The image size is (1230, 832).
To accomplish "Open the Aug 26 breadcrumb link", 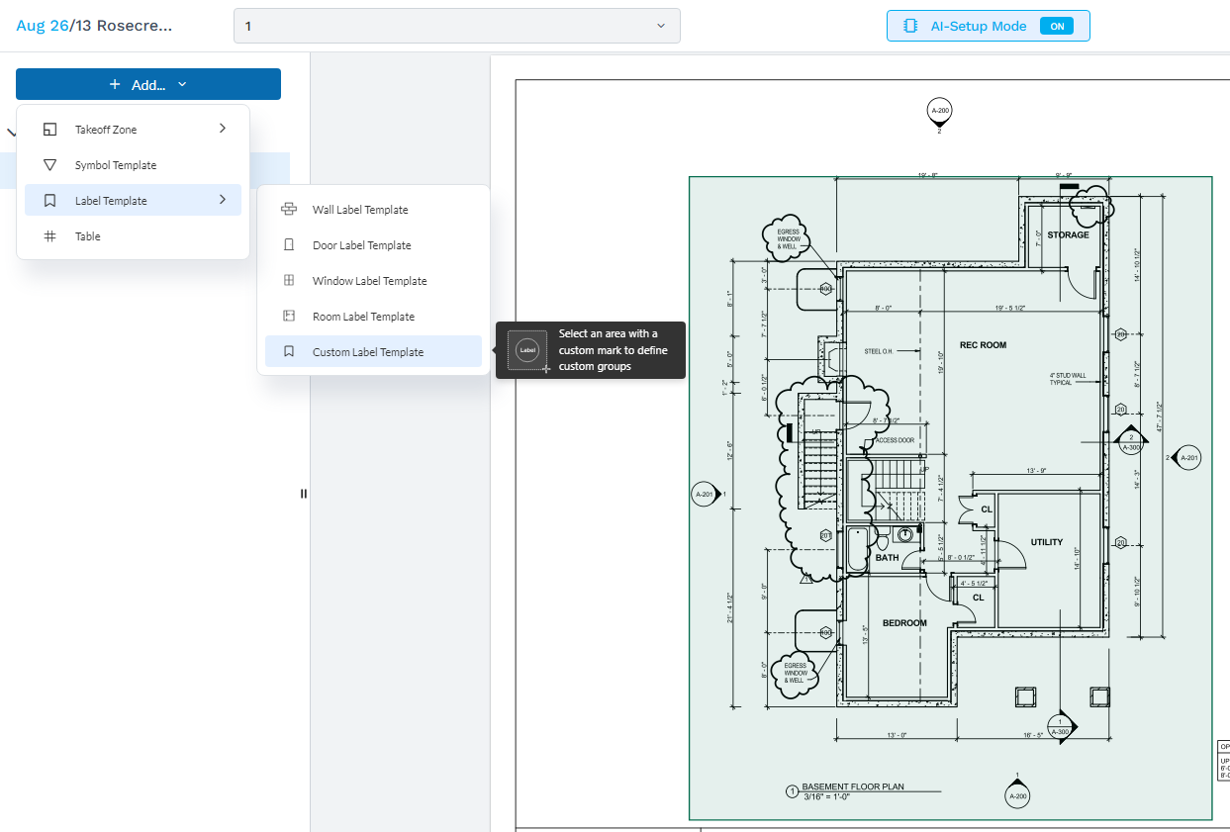I will tap(43, 26).
